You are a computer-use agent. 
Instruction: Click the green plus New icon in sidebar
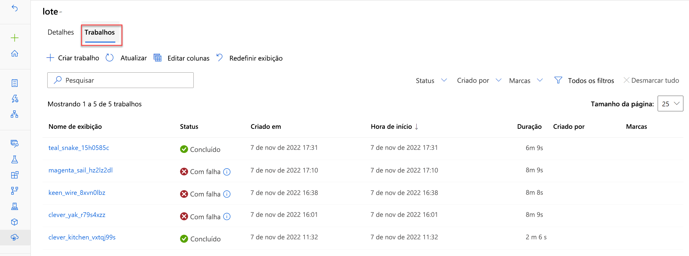click(x=14, y=38)
